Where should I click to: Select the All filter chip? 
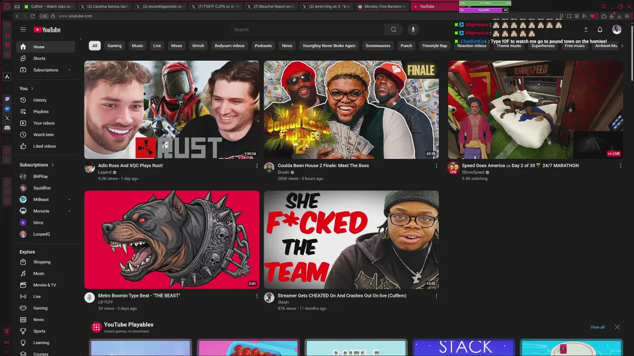[x=95, y=45]
